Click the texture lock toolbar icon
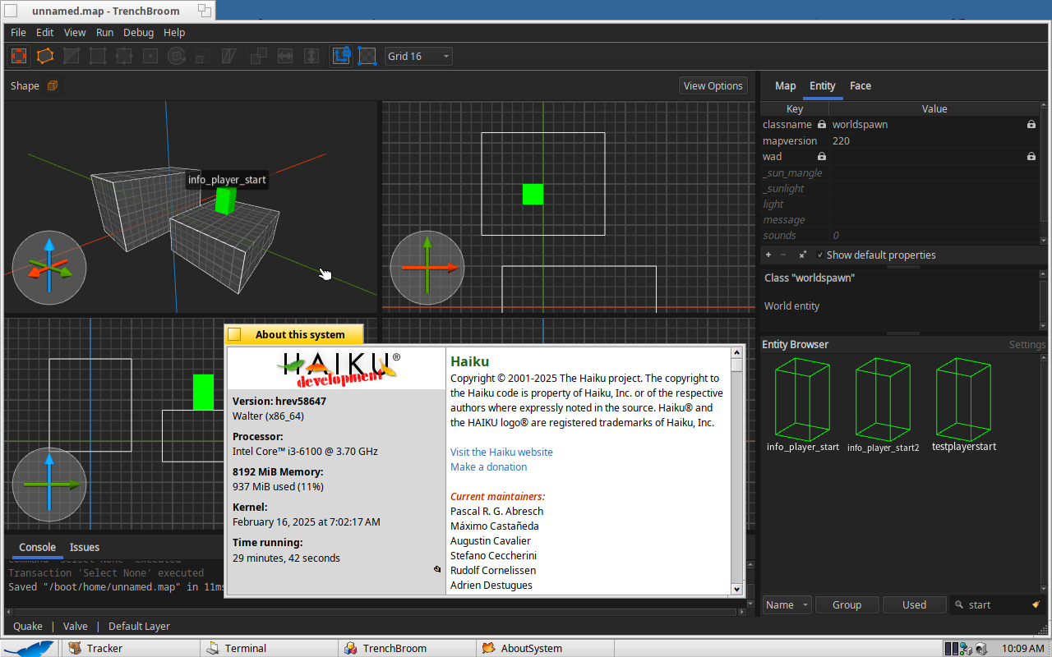The width and height of the screenshot is (1052, 657). click(x=341, y=56)
